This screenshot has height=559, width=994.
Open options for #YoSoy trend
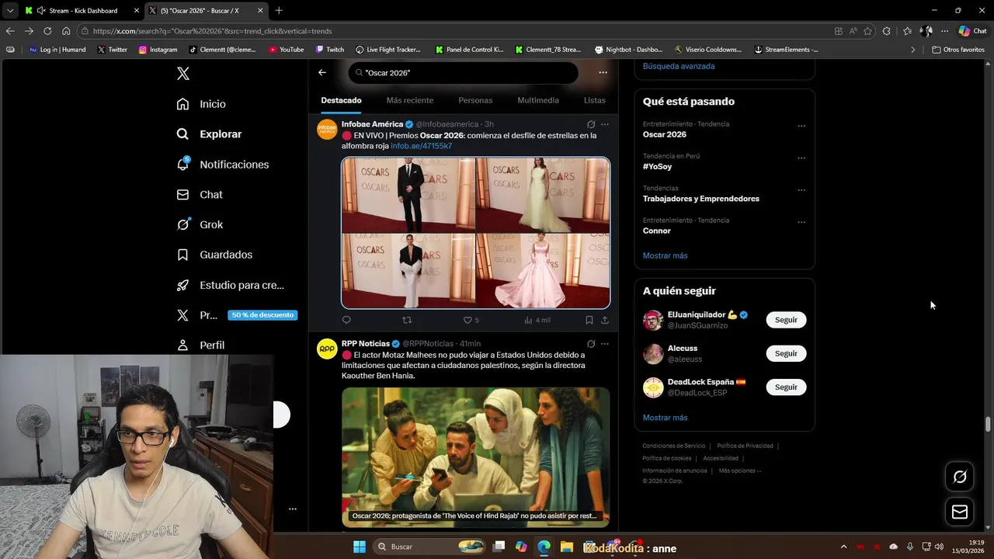[x=801, y=158]
